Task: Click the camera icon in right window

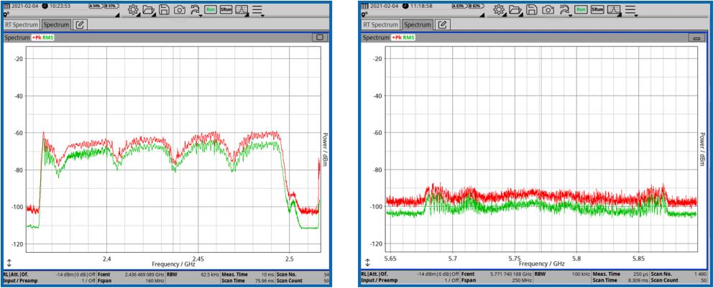Action: pos(548,10)
